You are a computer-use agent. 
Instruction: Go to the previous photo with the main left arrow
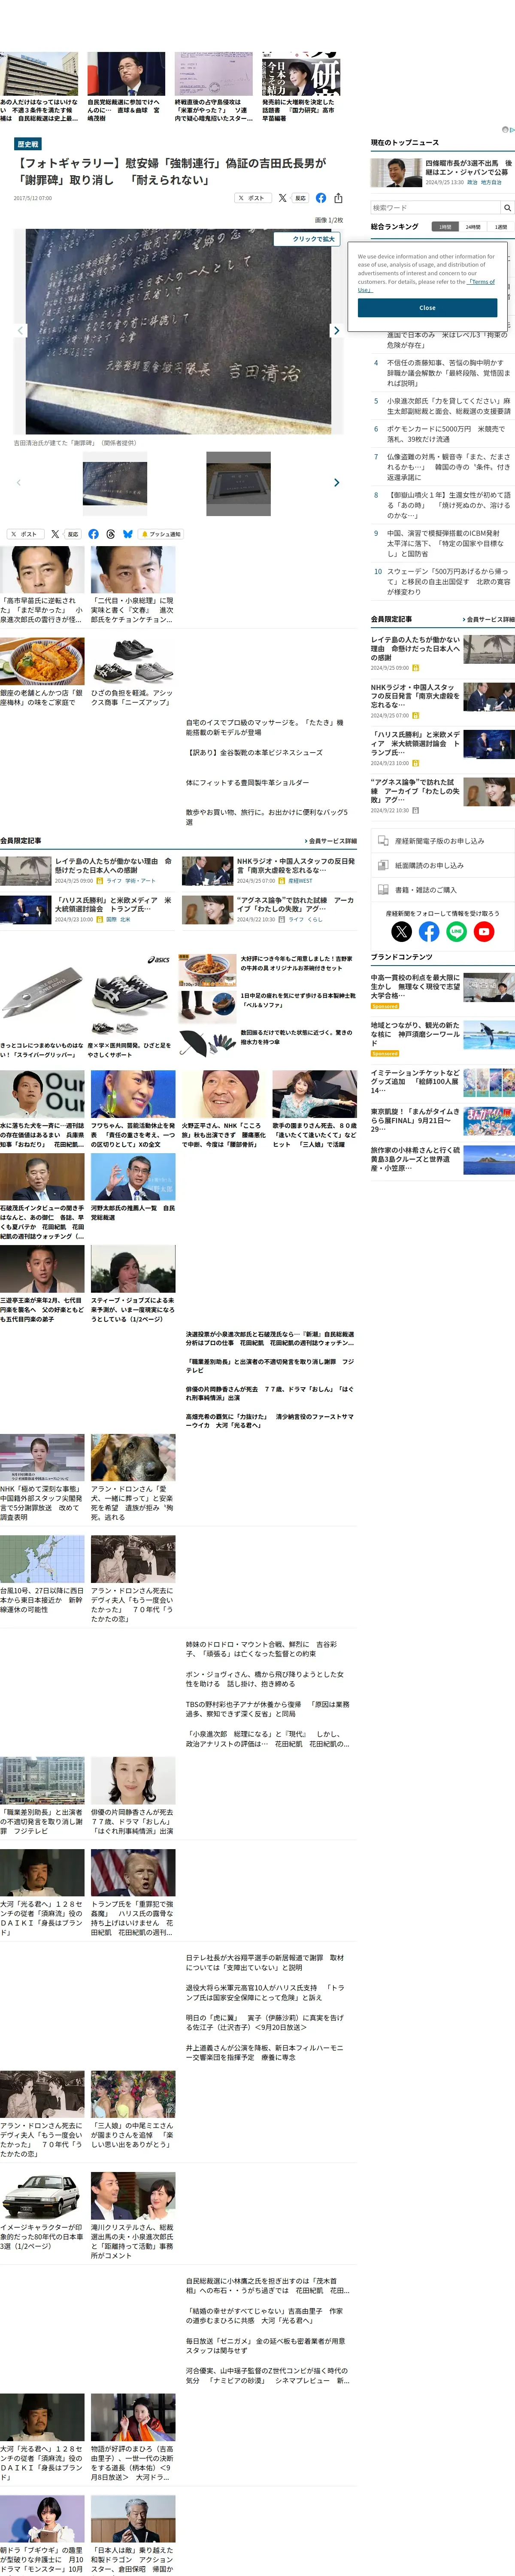(x=20, y=330)
